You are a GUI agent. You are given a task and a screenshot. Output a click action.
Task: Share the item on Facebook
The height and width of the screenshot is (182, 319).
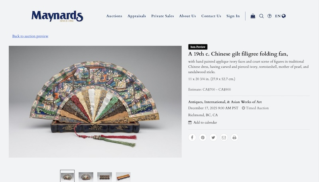tap(192, 137)
